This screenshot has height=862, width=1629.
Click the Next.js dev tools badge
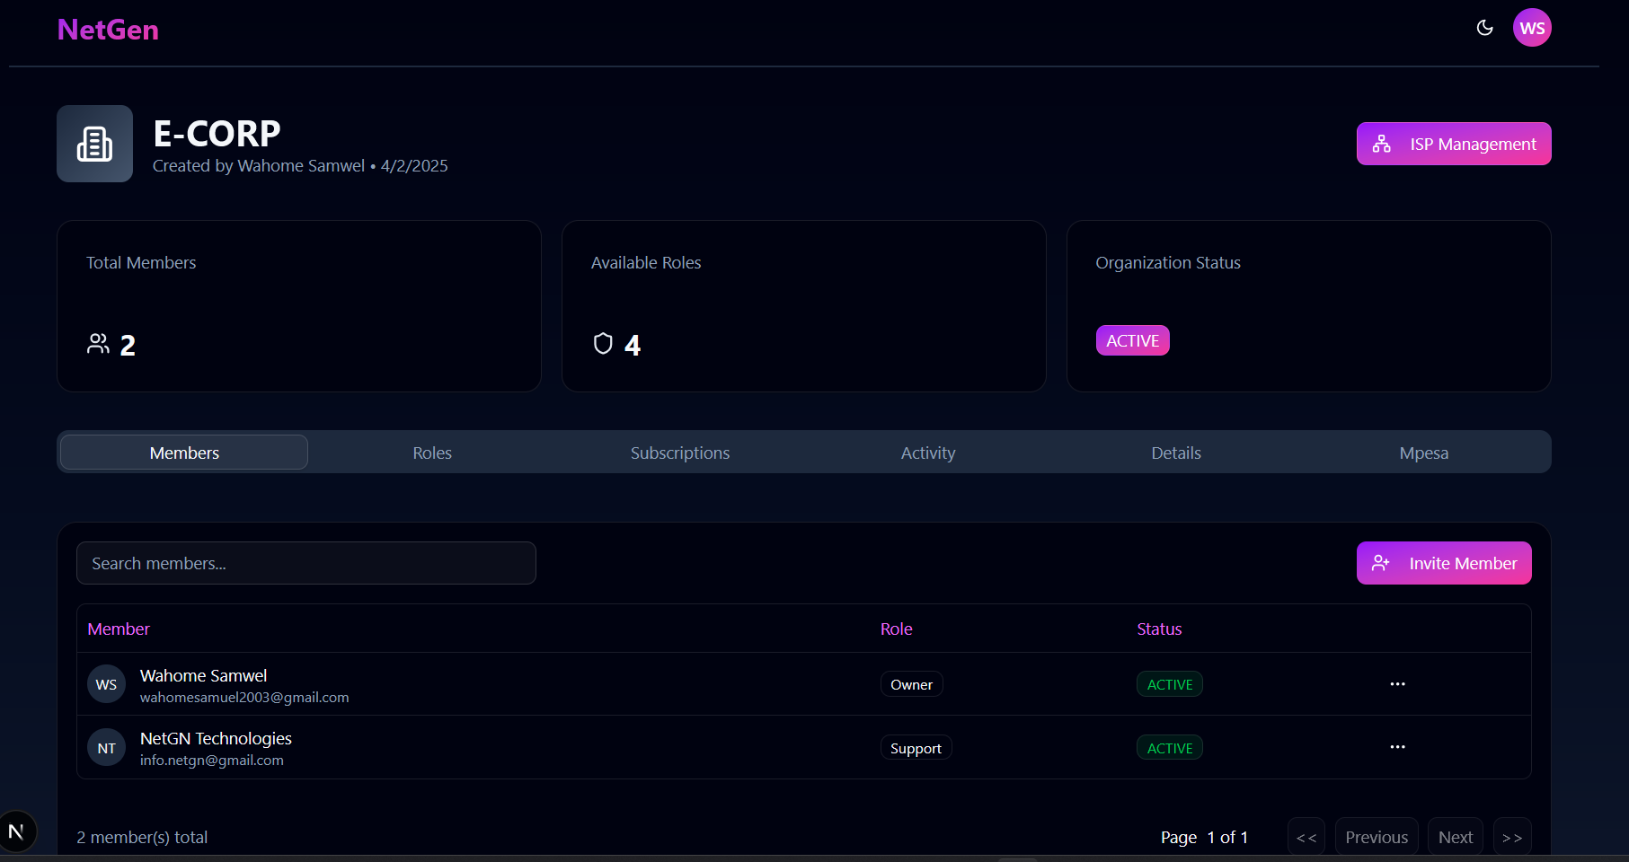point(16,831)
